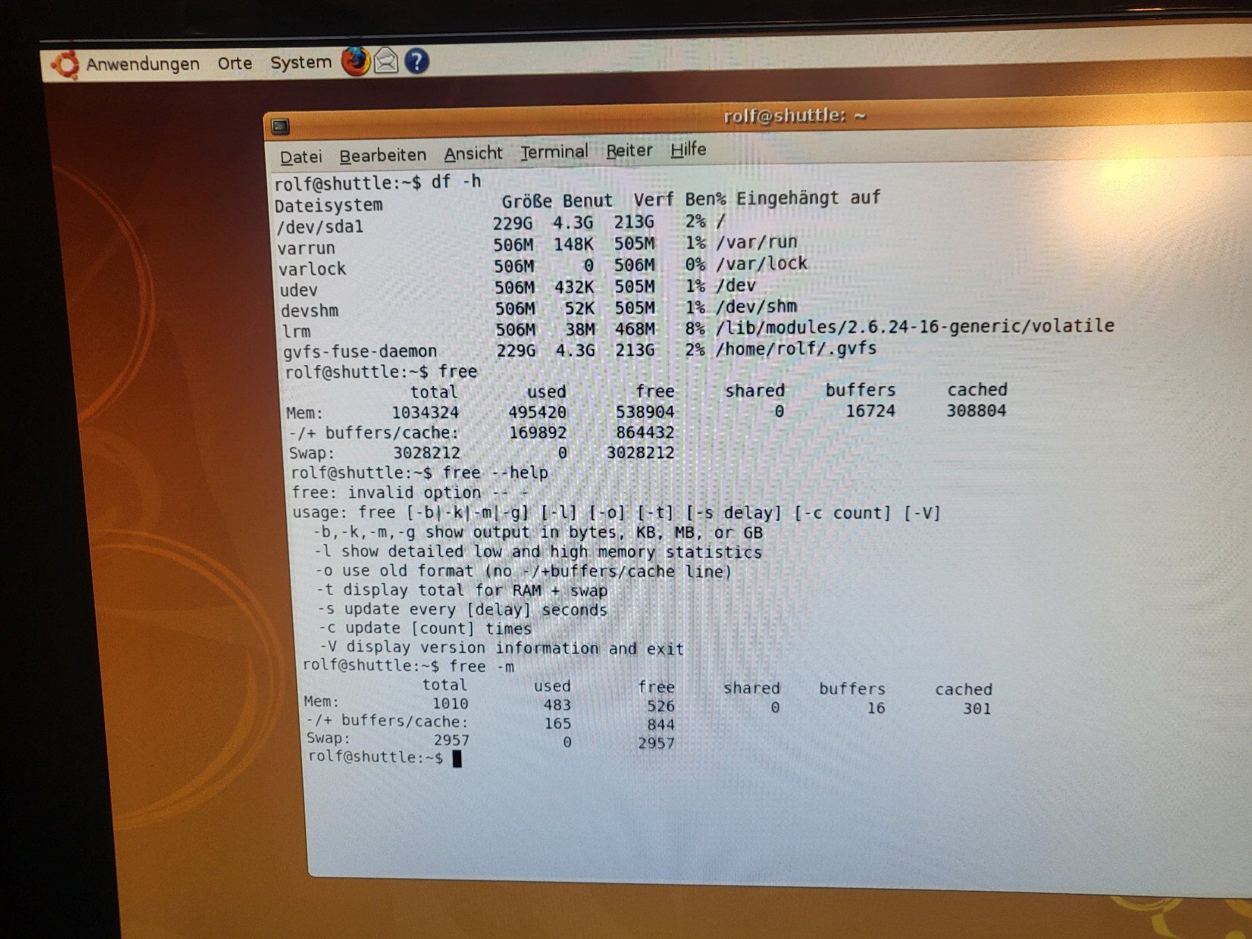
Task: Click the 'udev' filesystem entry
Action: point(298,290)
